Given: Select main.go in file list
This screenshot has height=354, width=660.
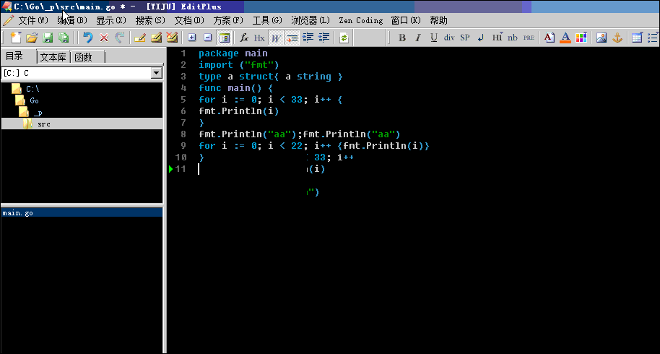Looking at the screenshot, I should (x=82, y=213).
